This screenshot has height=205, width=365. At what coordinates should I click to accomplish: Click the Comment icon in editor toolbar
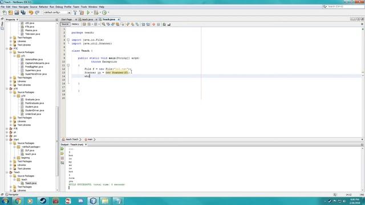[x=164, y=24]
